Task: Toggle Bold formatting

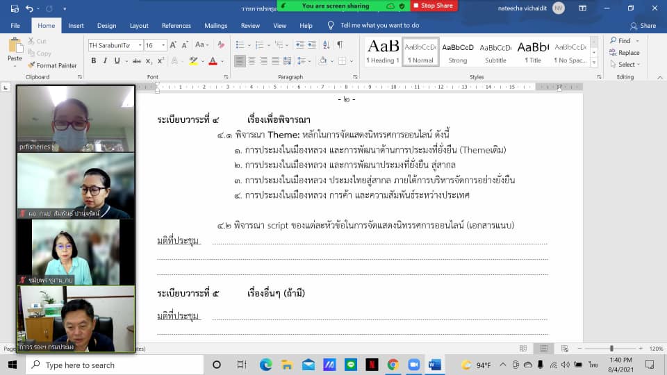Action: coord(94,61)
